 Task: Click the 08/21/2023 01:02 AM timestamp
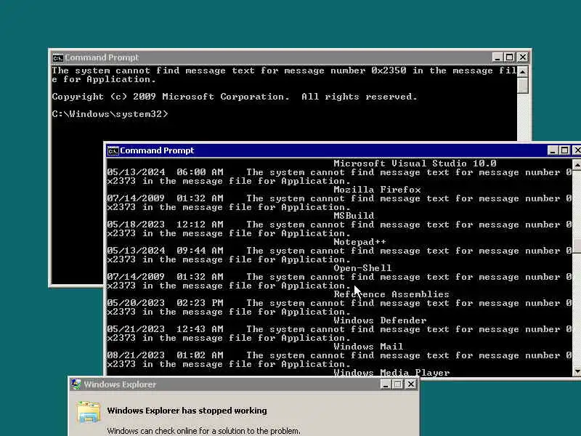(166, 355)
